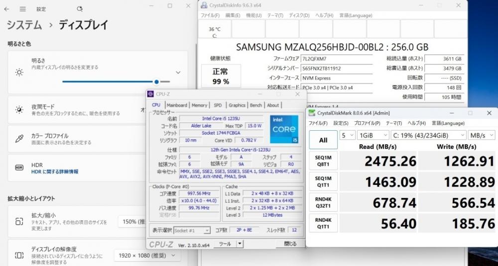Open ヘルプ(H) menu in CrystalDiskInfo
The height and width of the screenshot is (266, 498).
(324, 15)
